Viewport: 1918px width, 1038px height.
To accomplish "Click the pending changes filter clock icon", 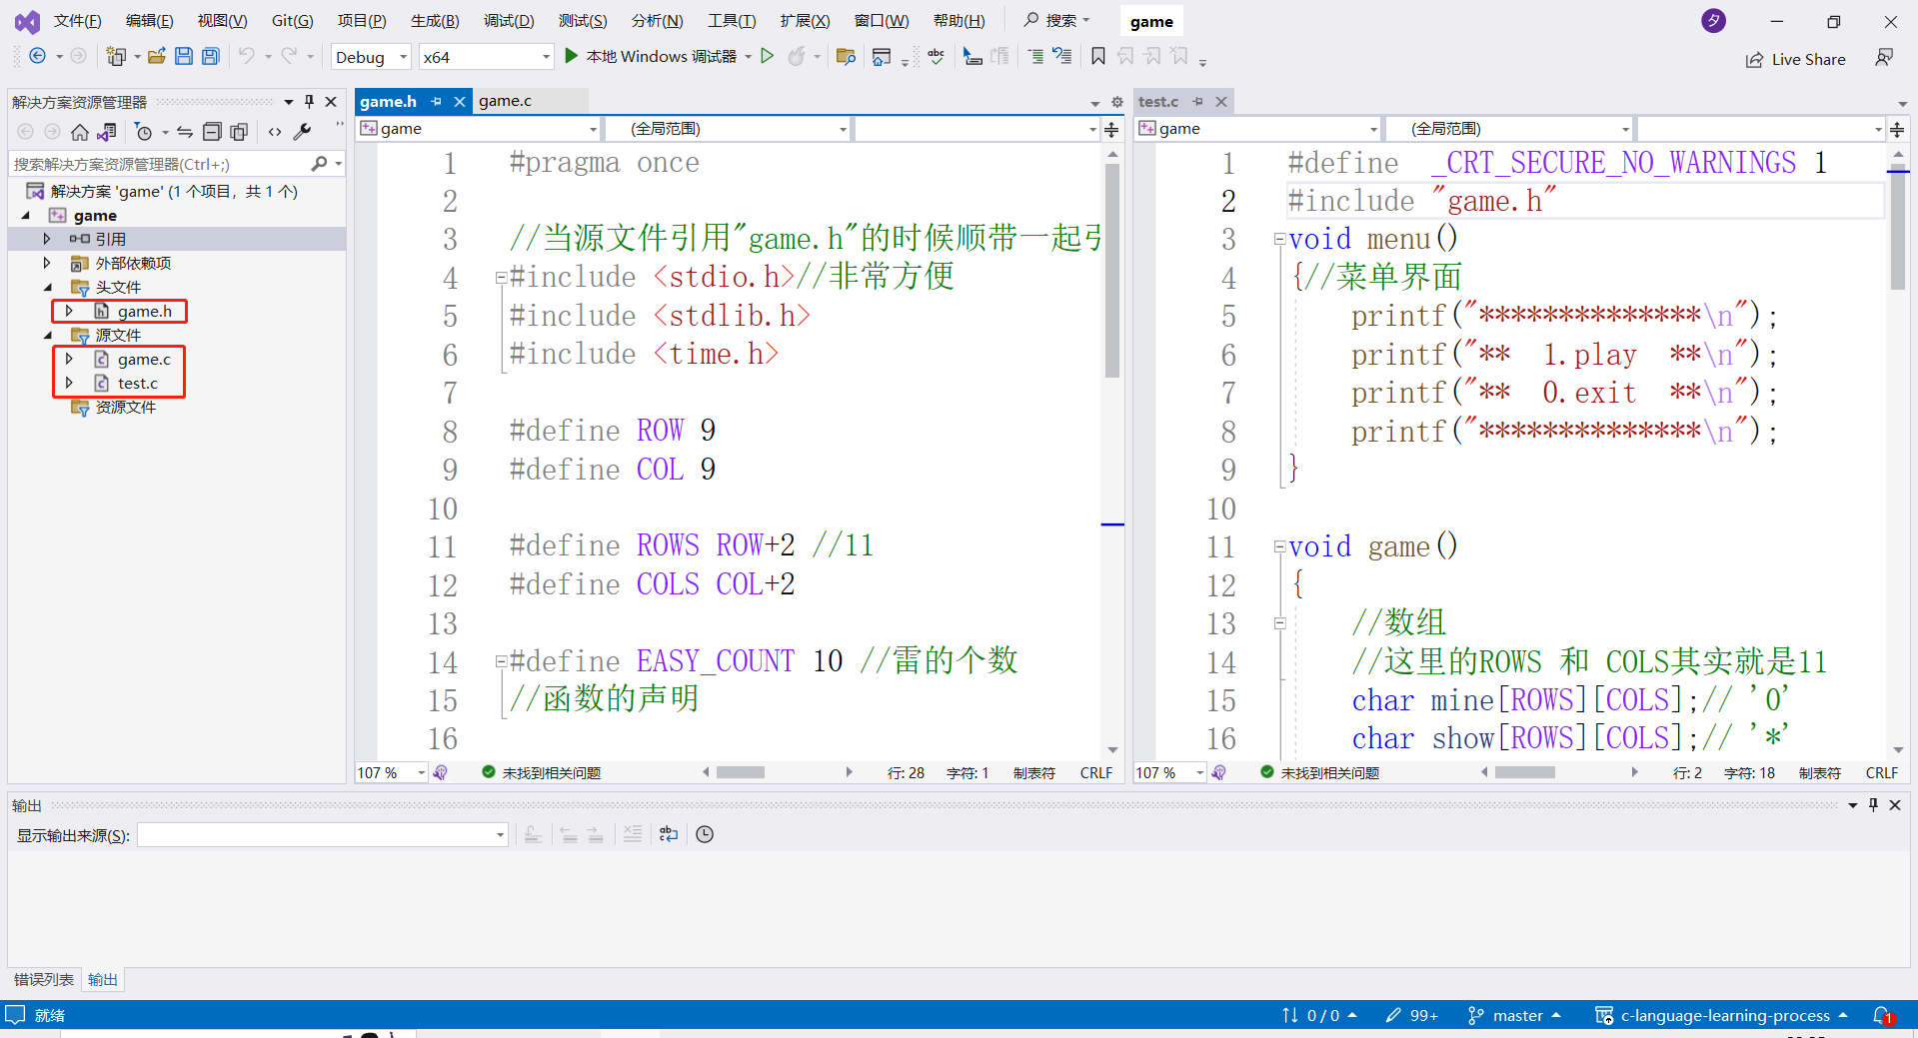I will tap(144, 131).
